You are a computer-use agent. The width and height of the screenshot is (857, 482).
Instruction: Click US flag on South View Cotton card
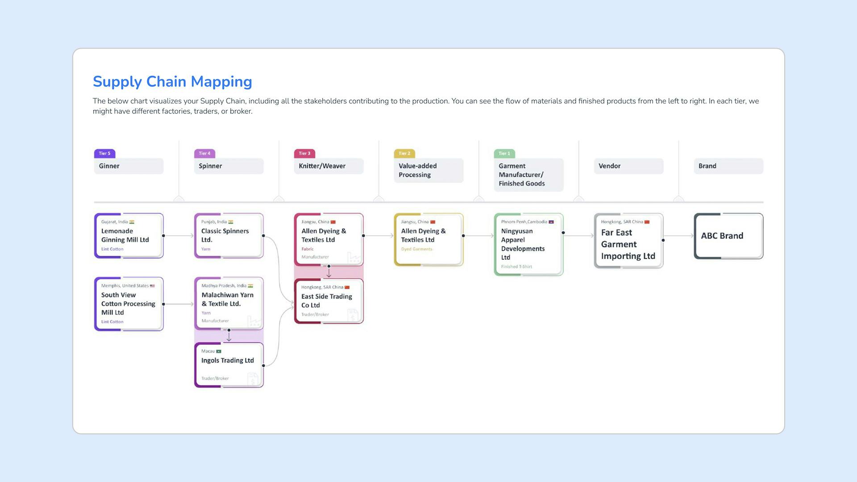(x=152, y=286)
